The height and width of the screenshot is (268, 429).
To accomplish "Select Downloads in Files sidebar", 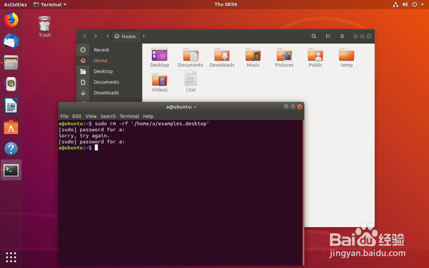I will tap(109, 93).
